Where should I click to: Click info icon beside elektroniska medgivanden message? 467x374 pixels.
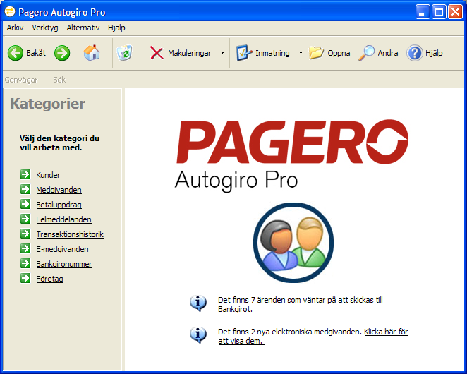point(198,335)
